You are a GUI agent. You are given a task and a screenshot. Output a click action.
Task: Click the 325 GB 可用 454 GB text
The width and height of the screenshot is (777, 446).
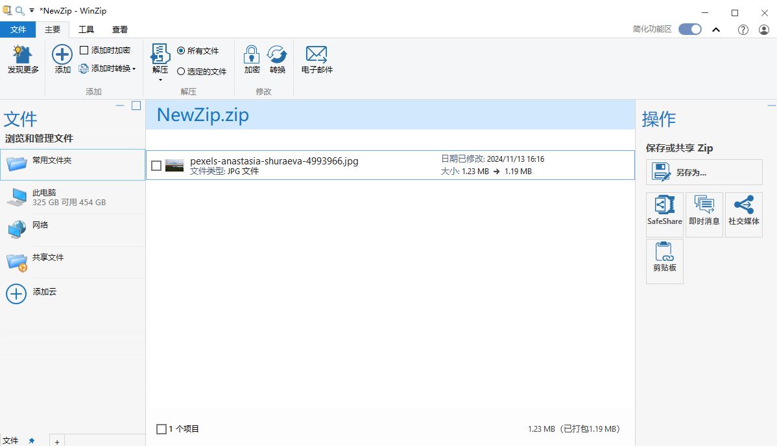(x=69, y=202)
